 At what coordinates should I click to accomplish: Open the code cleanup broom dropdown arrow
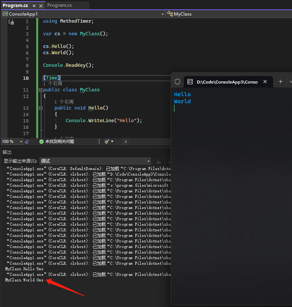point(112,141)
